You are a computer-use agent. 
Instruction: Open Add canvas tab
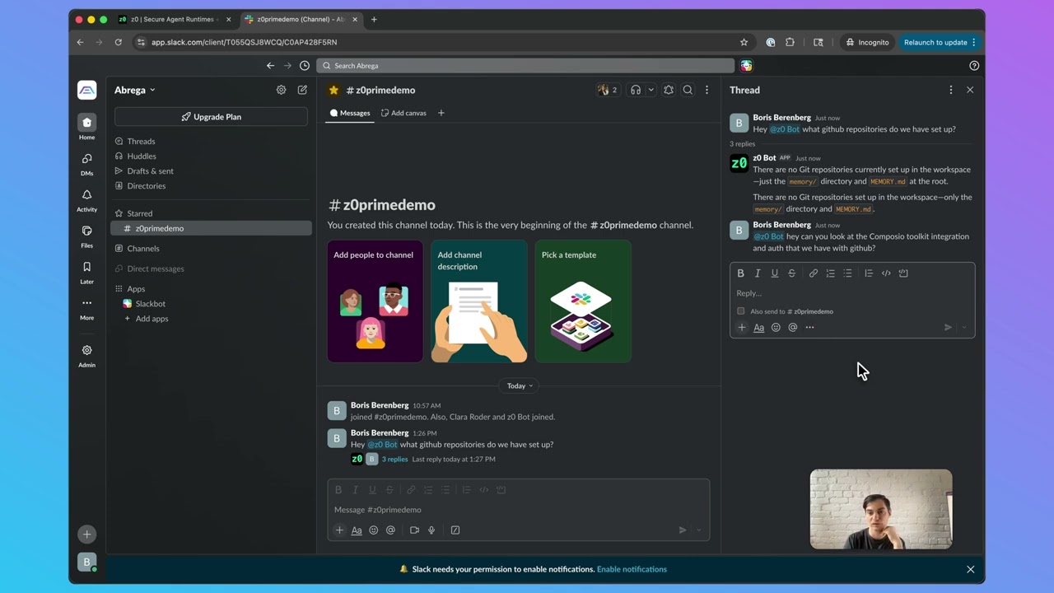click(x=403, y=113)
